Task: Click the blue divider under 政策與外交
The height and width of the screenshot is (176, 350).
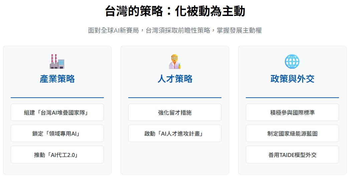Action: [x=292, y=98]
